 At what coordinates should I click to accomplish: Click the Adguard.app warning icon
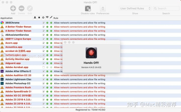click(x=2, y=63)
